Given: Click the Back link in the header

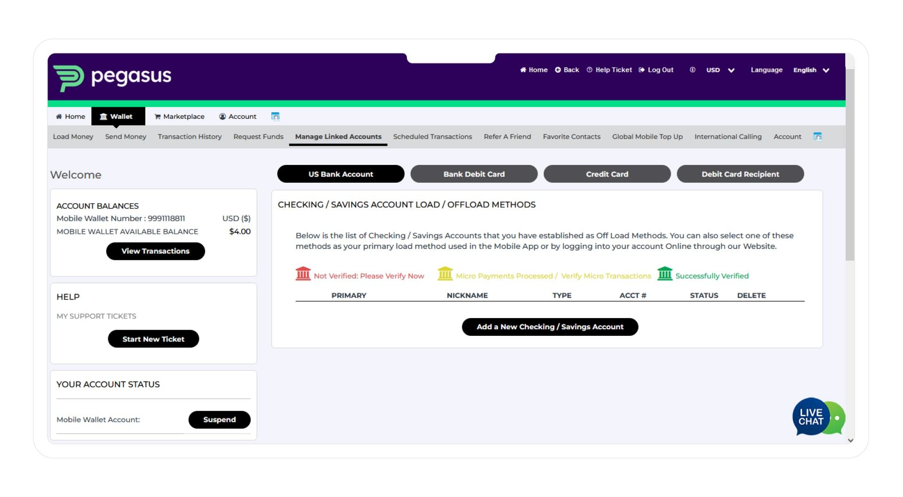Looking at the screenshot, I should tap(567, 70).
